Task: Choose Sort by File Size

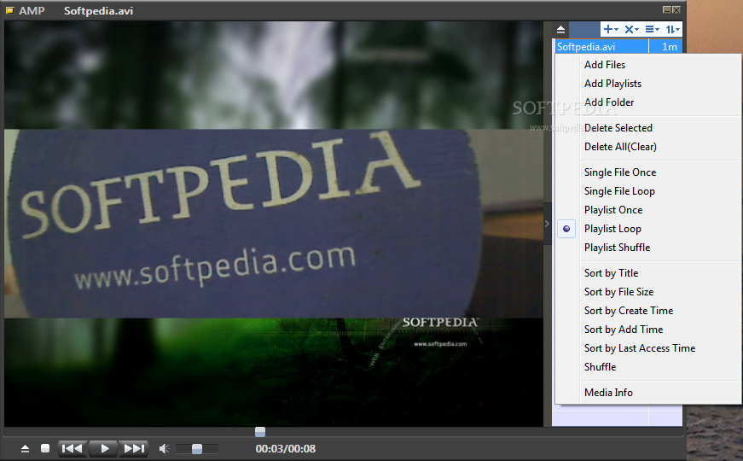Action: 618,292
